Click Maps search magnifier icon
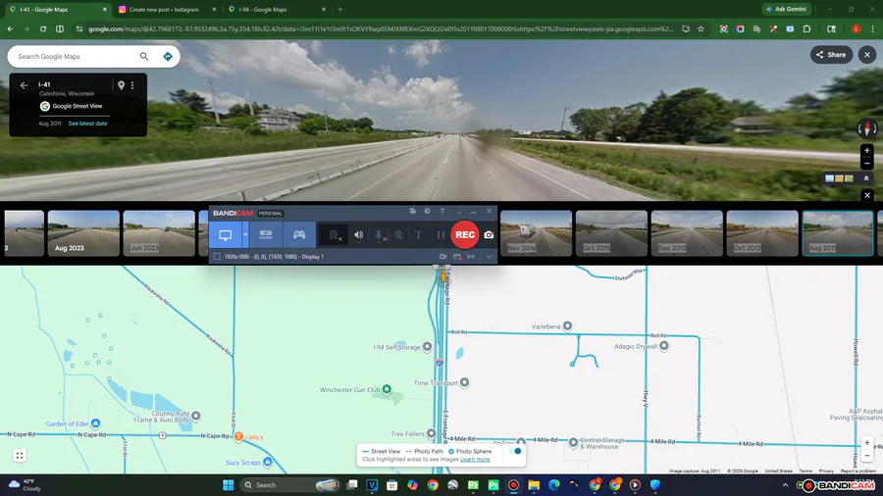 pyautogui.click(x=144, y=56)
